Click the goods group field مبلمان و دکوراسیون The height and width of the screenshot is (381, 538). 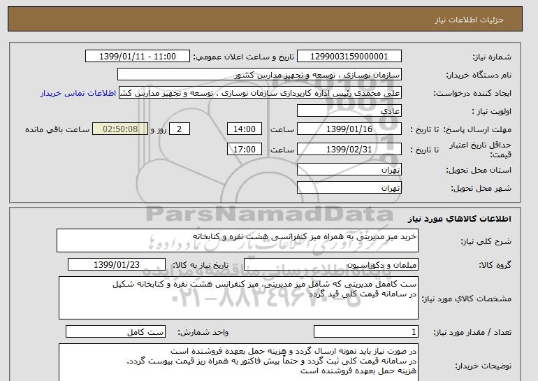click(330, 265)
